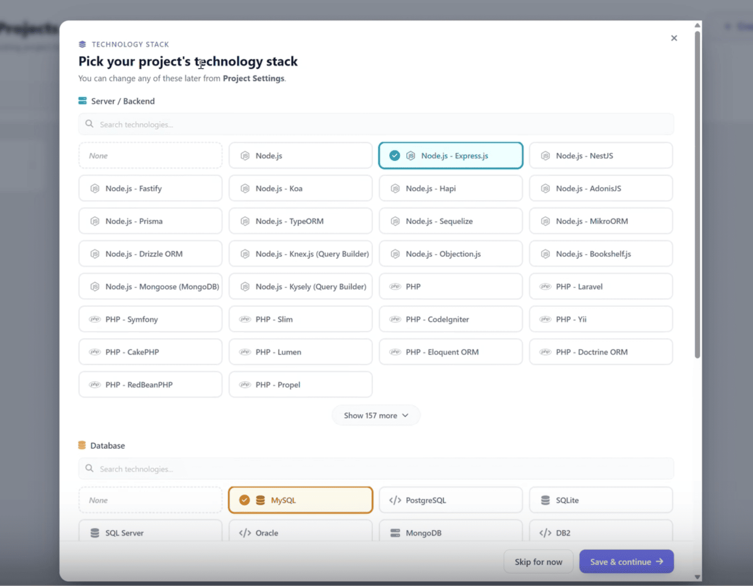This screenshot has height=586, width=753.
Task: Click the MongoDB server icon
Action: 395,533
